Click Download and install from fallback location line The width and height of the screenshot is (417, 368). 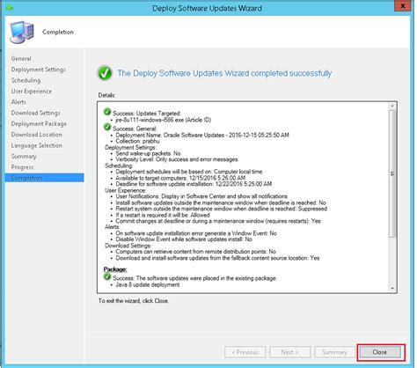pos(217,258)
